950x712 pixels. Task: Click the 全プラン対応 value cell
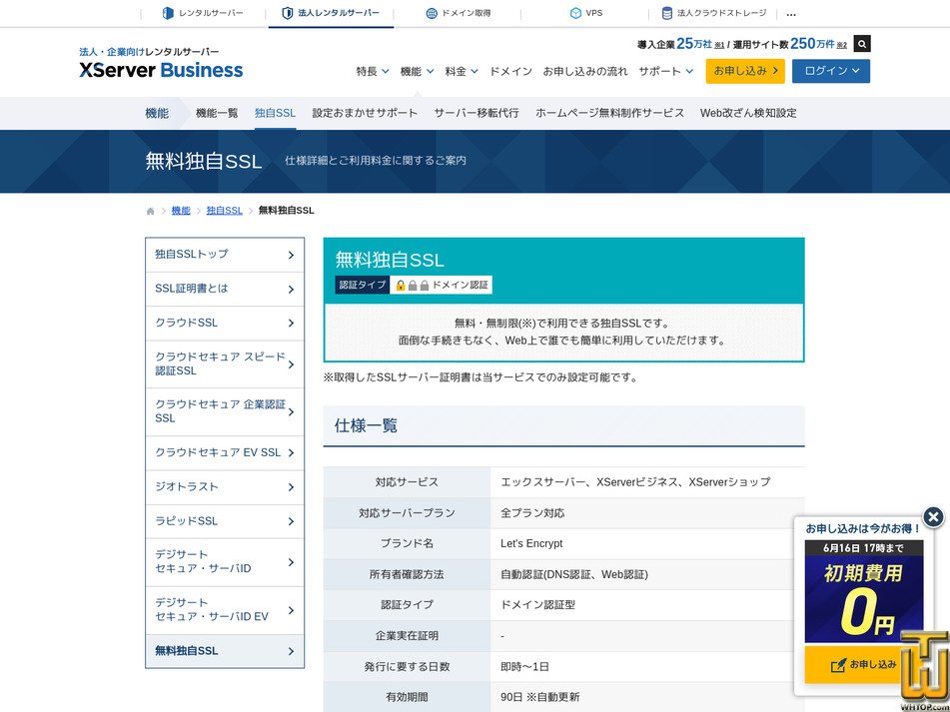click(647, 513)
